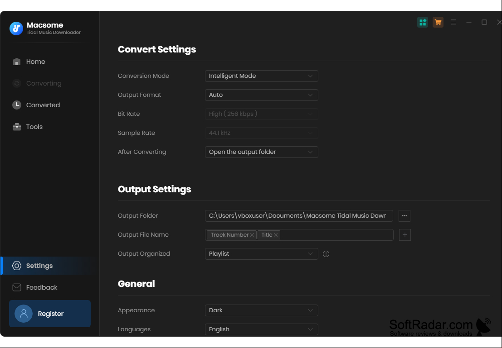Click the orange shopping cart icon
This screenshot has height=348, width=502.
pyautogui.click(x=438, y=22)
